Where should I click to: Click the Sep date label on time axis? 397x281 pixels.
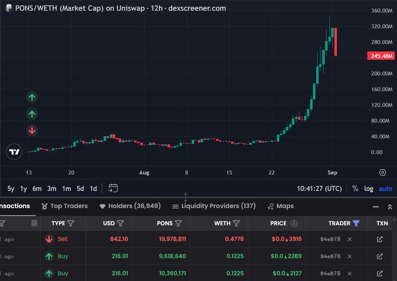(332, 173)
